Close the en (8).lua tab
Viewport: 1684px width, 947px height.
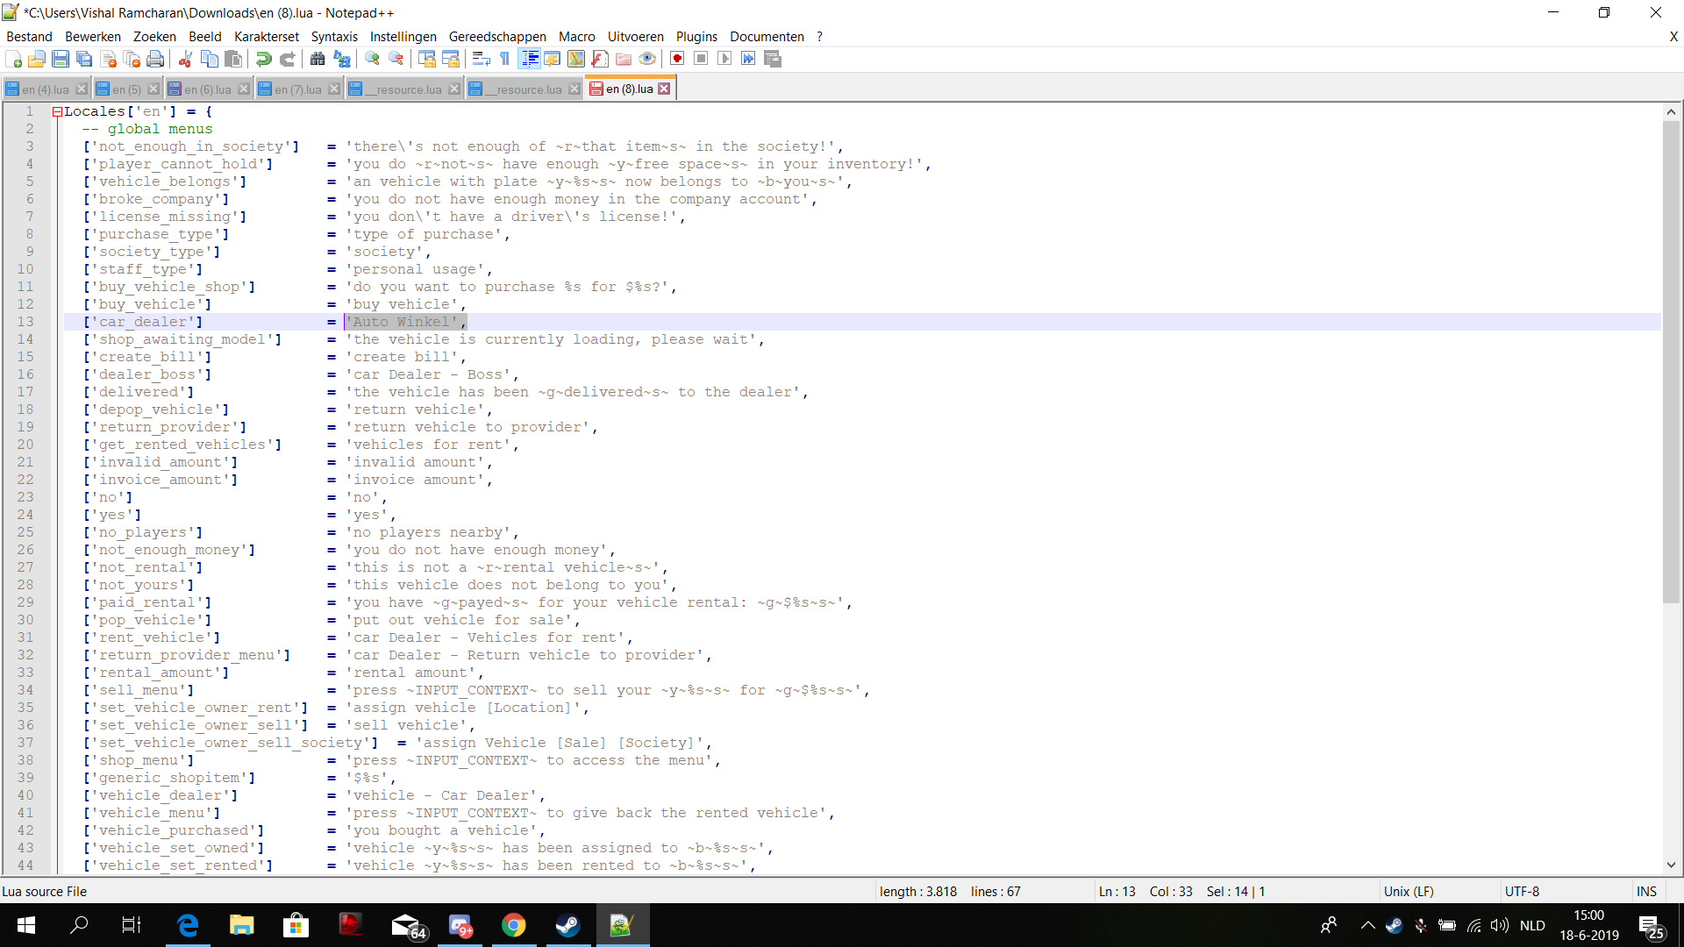pos(664,89)
